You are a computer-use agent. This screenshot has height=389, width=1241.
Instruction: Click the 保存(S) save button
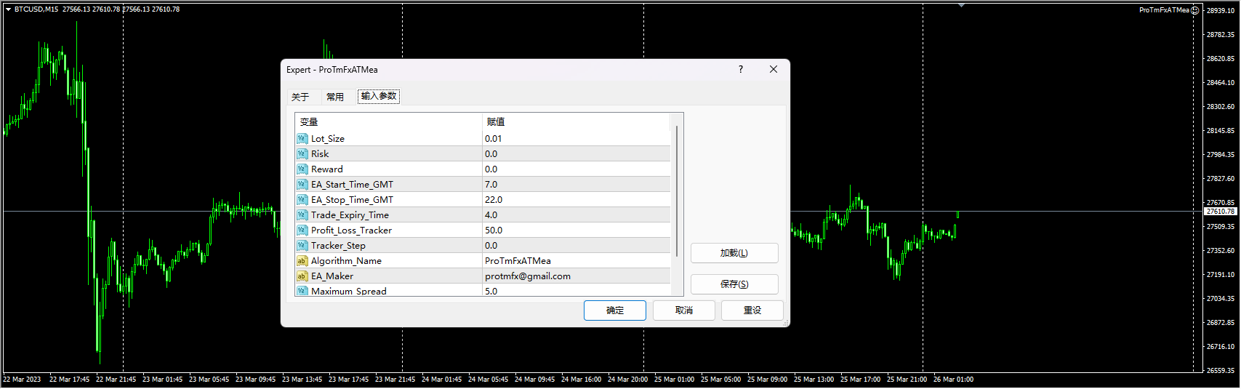tap(734, 284)
